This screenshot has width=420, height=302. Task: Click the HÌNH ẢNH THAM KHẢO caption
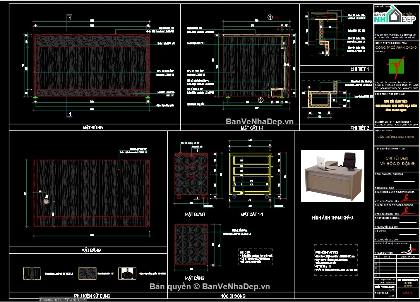tap(333, 218)
